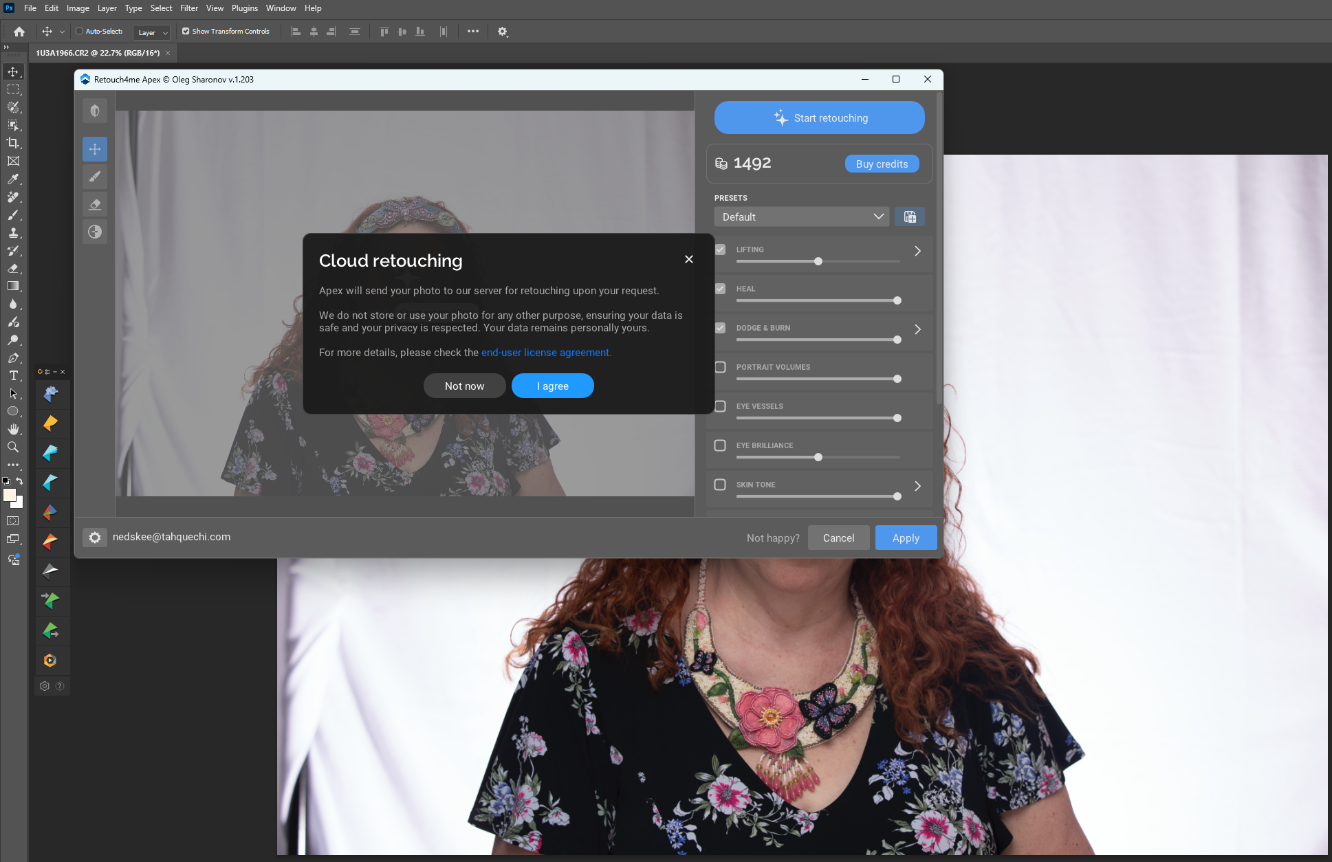
Task: Enable the Portrait Volumes checkbox
Action: (720, 367)
